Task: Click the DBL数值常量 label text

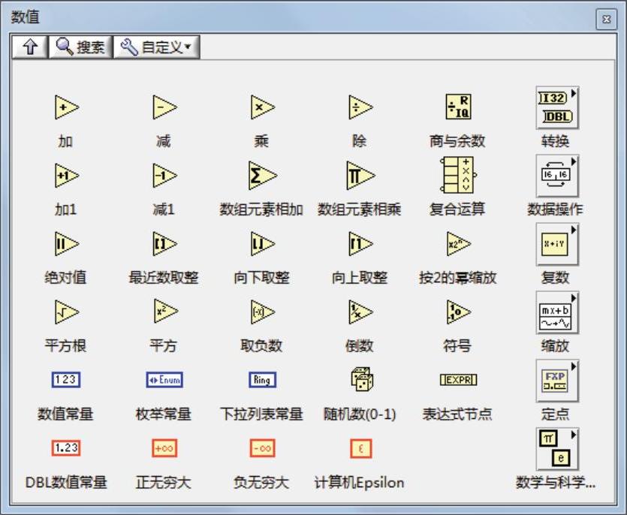Action: [66, 482]
